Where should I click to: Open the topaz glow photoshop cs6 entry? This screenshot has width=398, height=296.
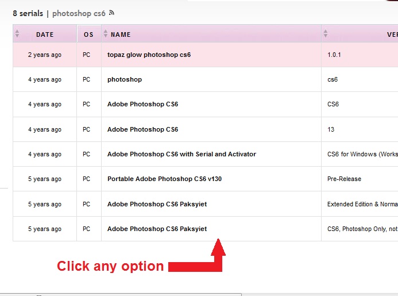pos(149,55)
